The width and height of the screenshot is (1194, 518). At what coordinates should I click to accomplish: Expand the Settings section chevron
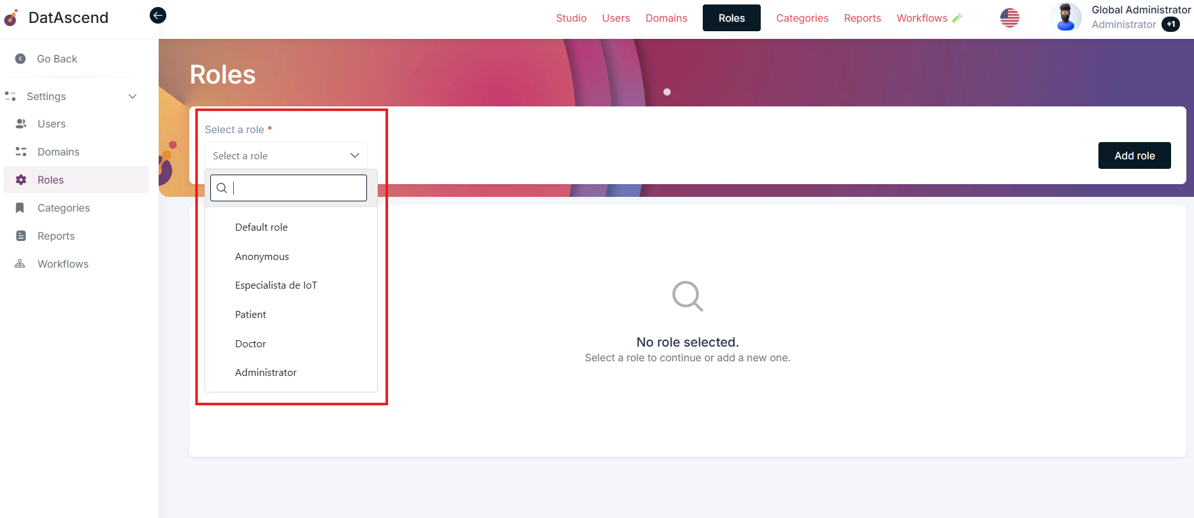[x=133, y=96]
